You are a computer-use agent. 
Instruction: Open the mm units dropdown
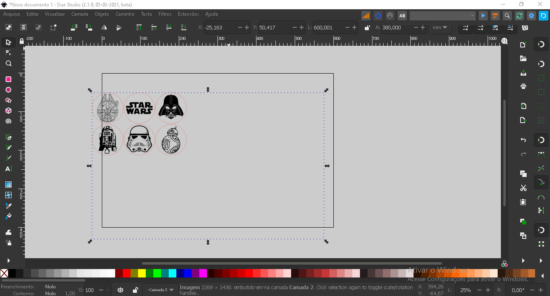(x=440, y=27)
